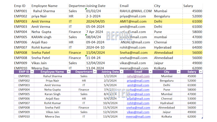217x122 pixels.
Task: Select the highlighted AMIT@mail.com cell
Action: [x=136, y=21]
